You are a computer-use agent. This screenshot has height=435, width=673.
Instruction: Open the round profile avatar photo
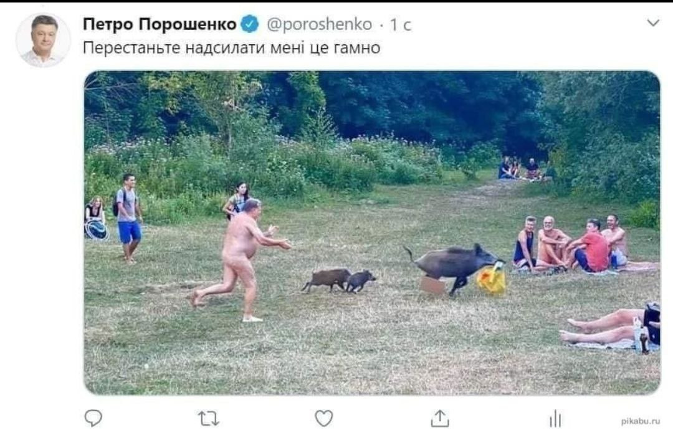click(x=43, y=40)
